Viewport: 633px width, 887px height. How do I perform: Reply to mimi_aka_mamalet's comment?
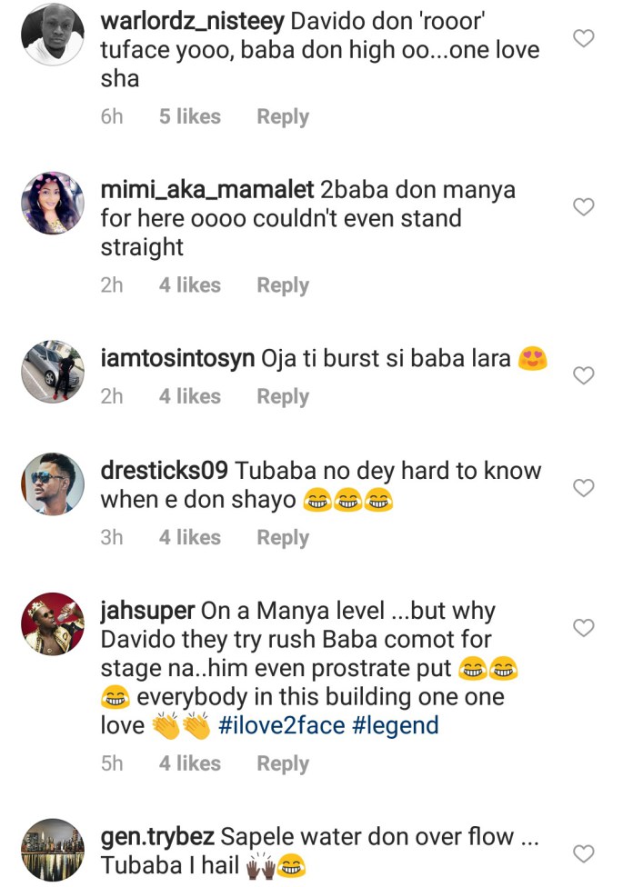pos(283,285)
